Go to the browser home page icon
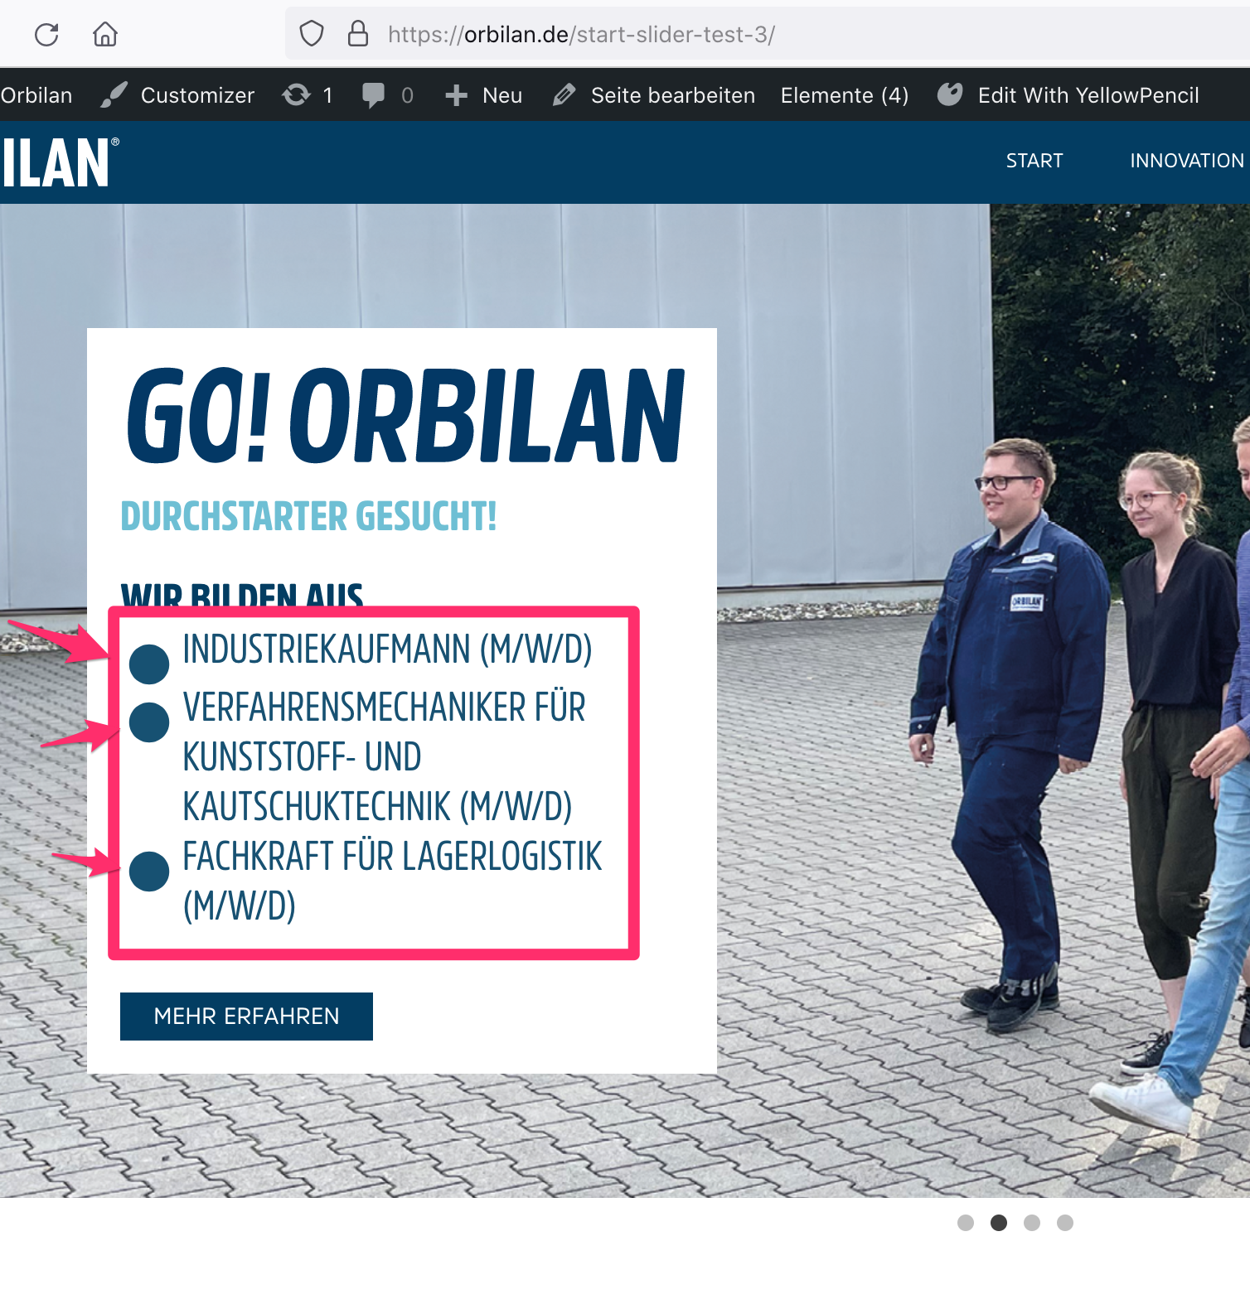Image resolution: width=1250 pixels, height=1304 pixels. [105, 34]
